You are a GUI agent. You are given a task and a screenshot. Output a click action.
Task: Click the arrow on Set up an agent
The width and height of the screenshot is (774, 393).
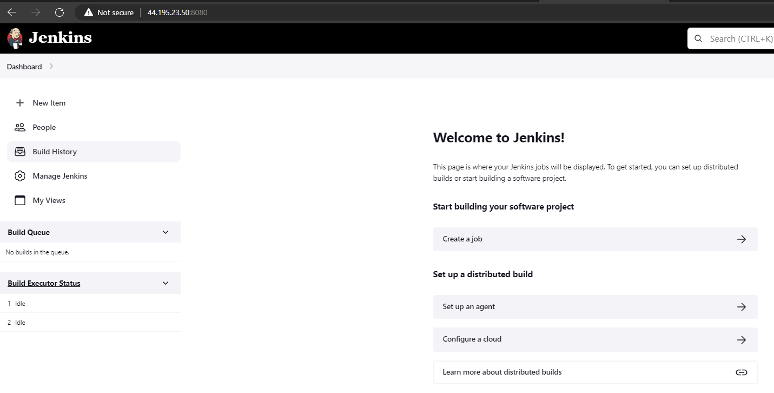(741, 306)
